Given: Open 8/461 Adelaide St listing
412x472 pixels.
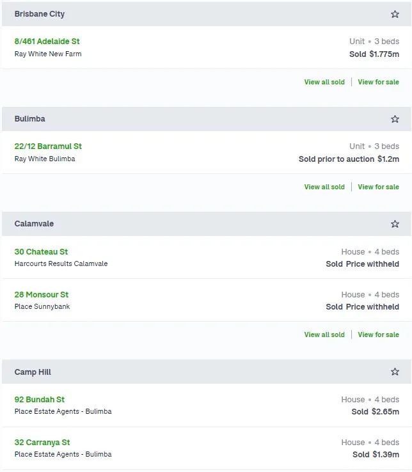Looking at the screenshot, I should point(47,41).
